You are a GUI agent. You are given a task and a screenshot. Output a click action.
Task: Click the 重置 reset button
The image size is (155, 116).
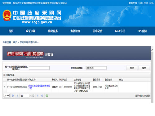(x=144, y=68)
